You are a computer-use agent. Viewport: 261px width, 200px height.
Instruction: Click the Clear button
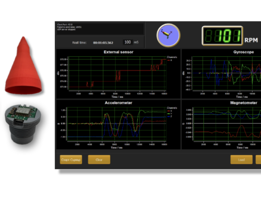tap(99, 160)
